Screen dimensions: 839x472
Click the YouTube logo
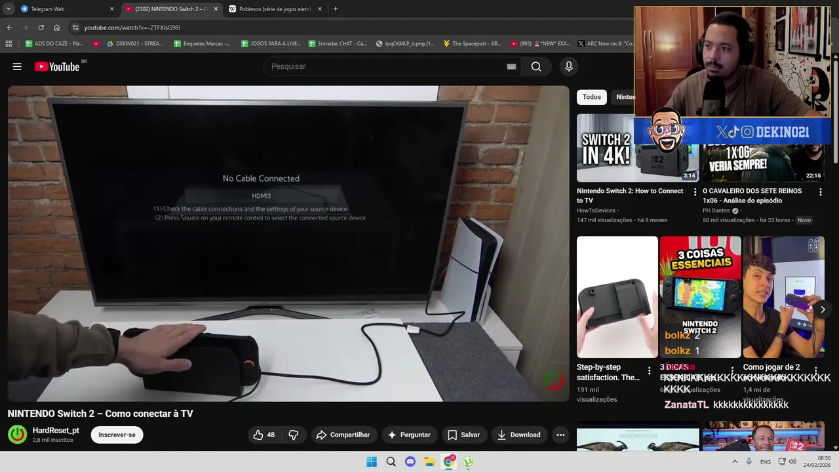(x=57, y=66)
